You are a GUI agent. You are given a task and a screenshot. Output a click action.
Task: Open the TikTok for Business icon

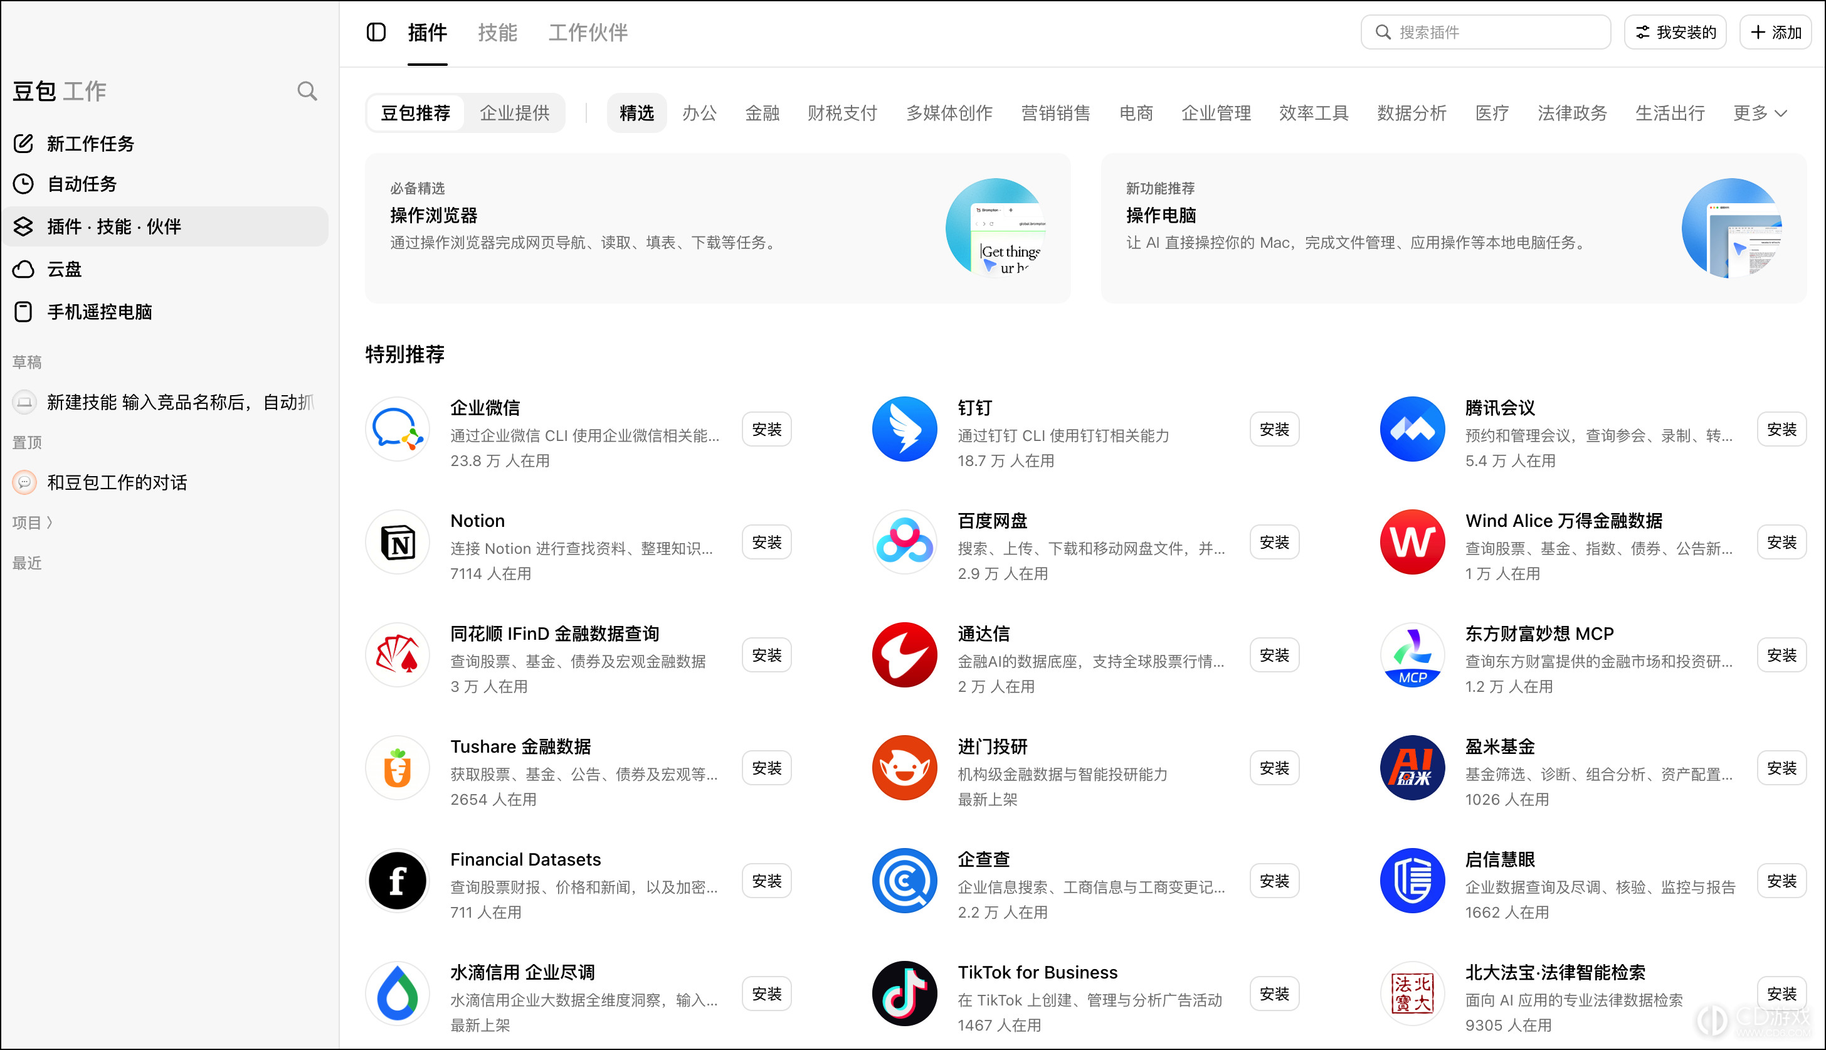(904, 994)
